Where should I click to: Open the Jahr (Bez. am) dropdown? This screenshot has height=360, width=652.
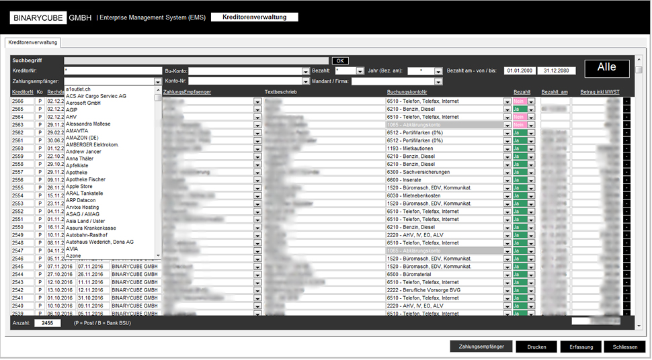pyautogui.click(x=437, y=71)
